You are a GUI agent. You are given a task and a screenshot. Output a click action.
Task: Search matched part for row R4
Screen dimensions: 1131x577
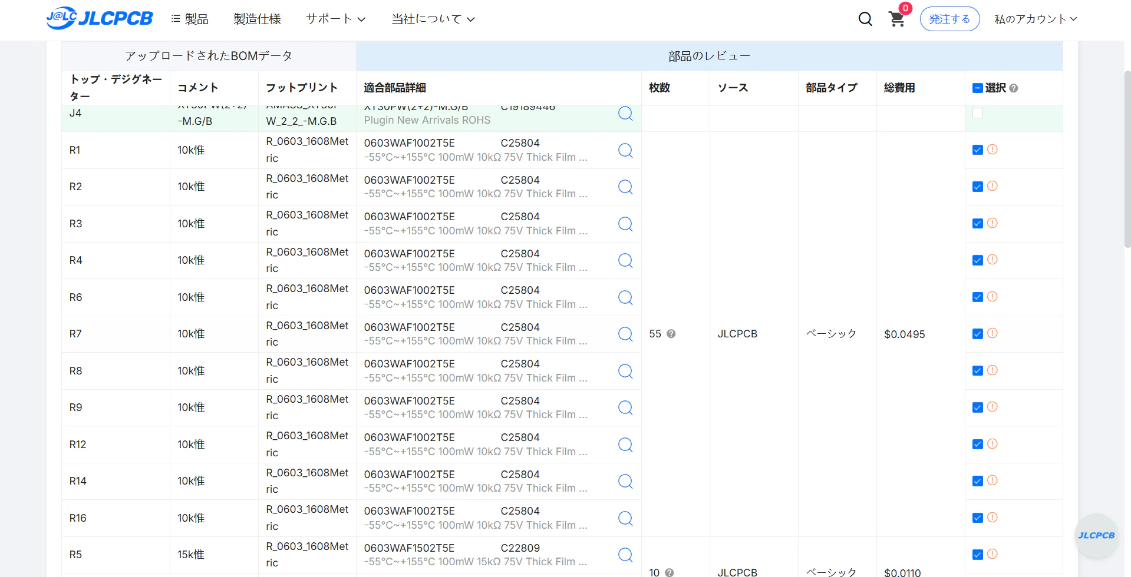[625, 260]
